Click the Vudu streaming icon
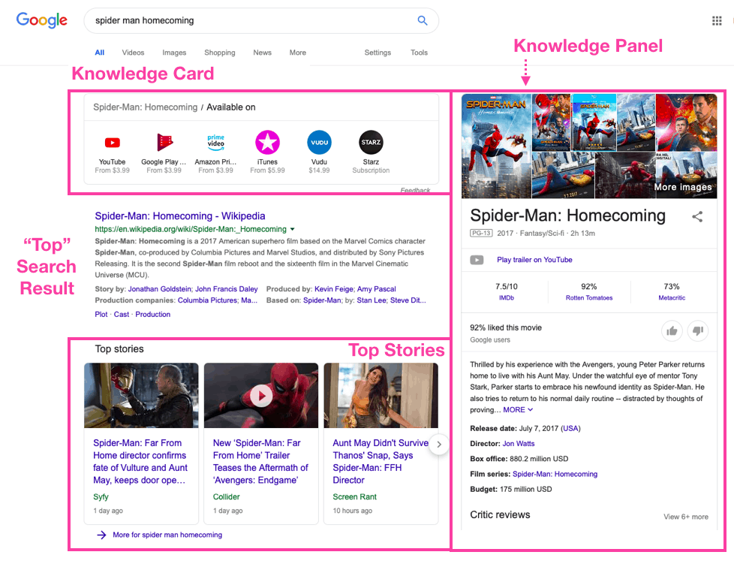The width and height of the screenshot is (734, 573). click(319, 143)
